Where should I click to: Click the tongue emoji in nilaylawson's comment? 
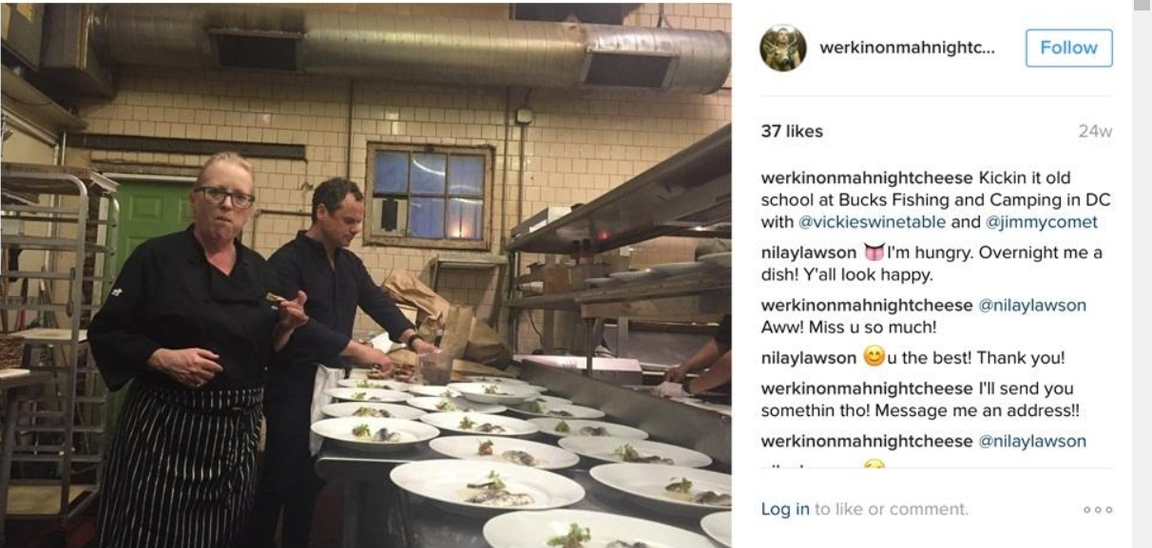tap(872, 253)
